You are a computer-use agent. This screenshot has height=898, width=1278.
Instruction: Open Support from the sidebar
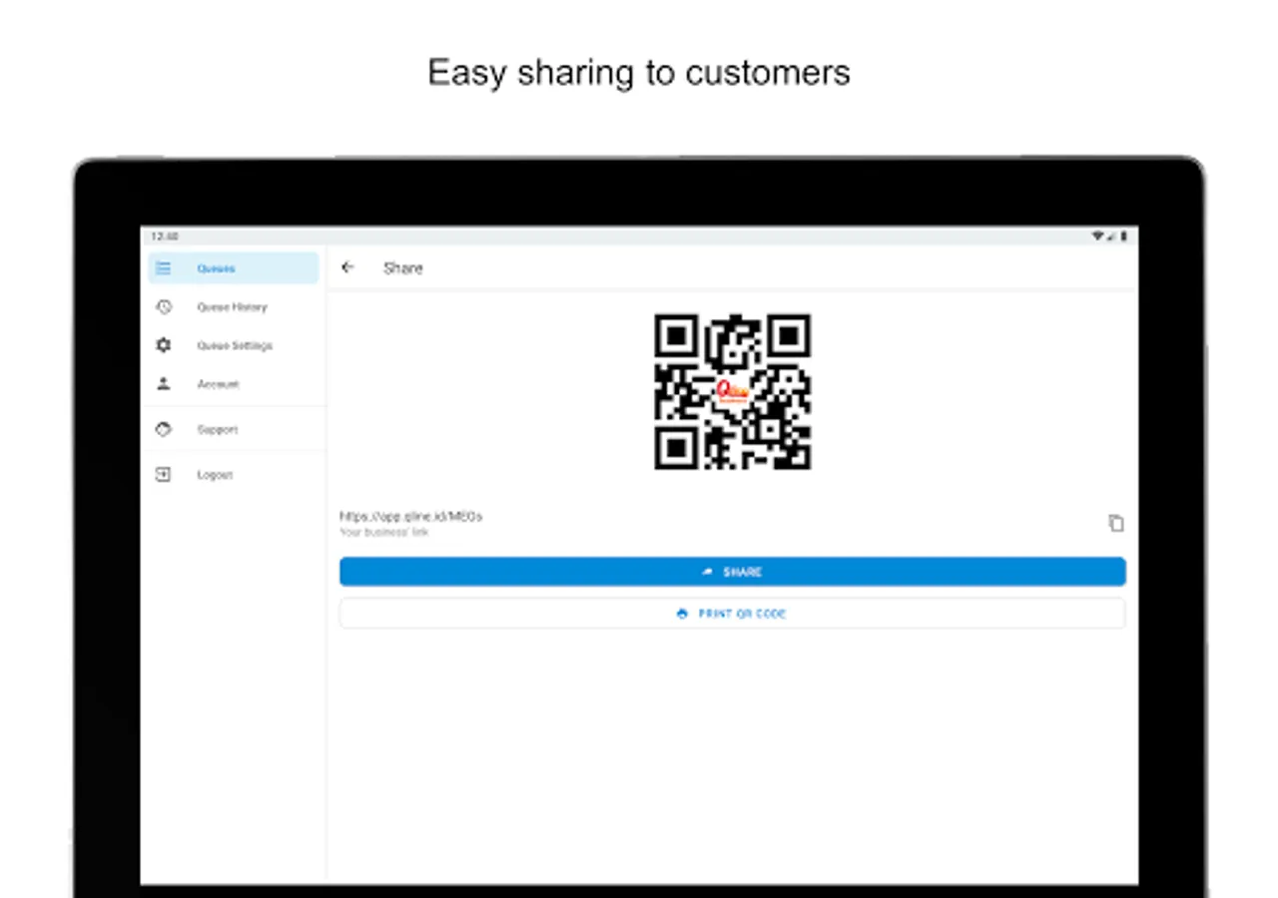click(x=217, y=430)
